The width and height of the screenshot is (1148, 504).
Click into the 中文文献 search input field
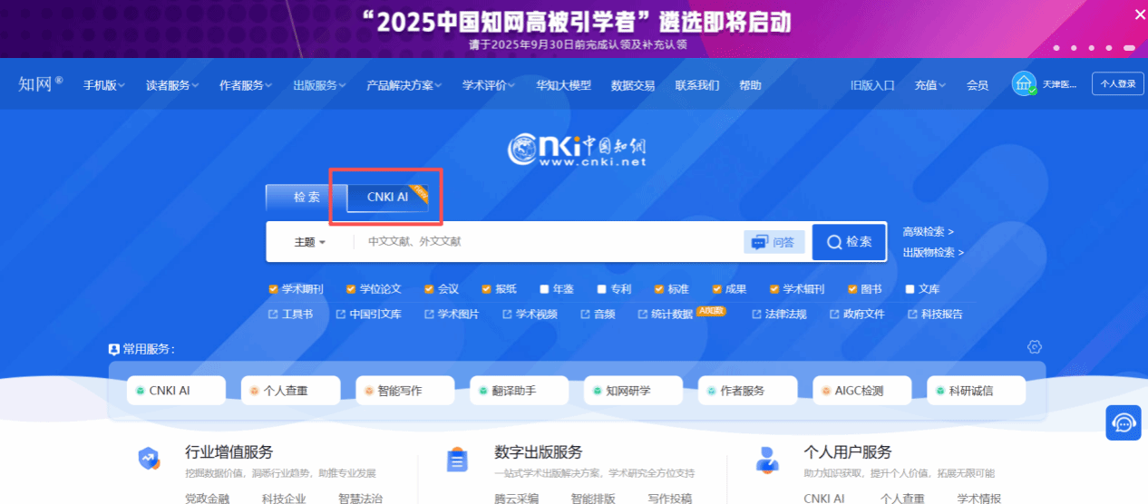[544, 242]
